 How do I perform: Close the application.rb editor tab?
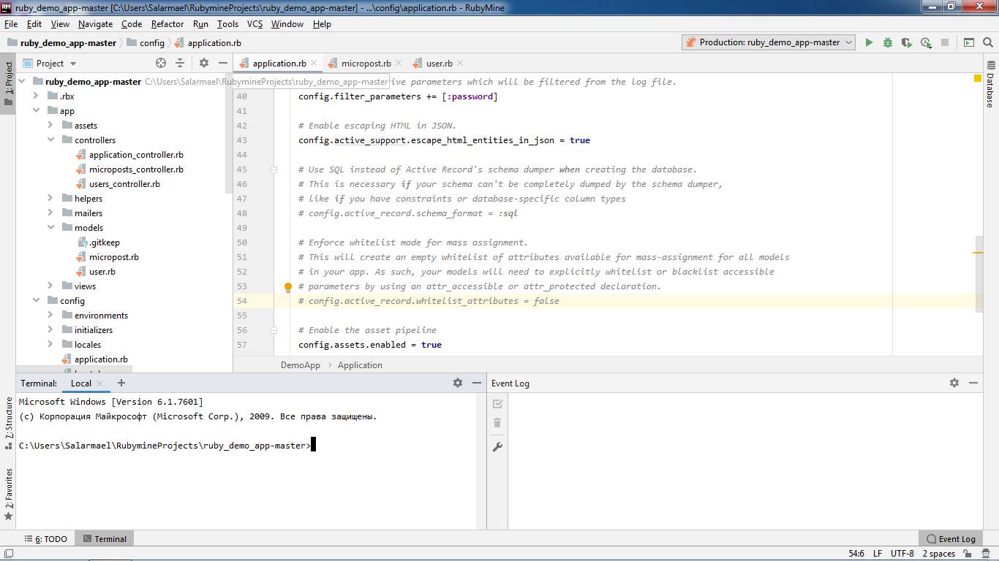314,64
